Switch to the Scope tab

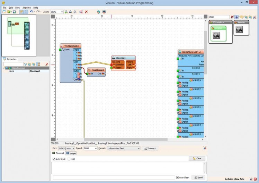tap(71, 153)
